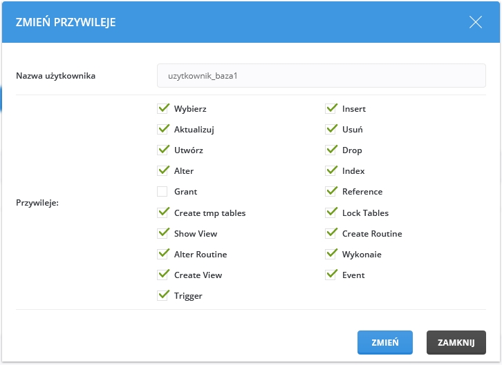Screen dimensions: 502x365
Task: Click the Zamknij button
Action: coord(456,342)
